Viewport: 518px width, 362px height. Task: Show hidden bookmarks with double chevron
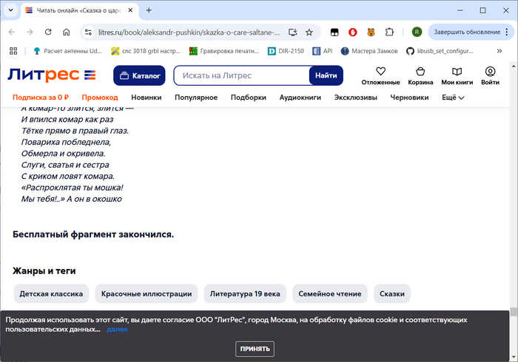[x=499, y=51]
